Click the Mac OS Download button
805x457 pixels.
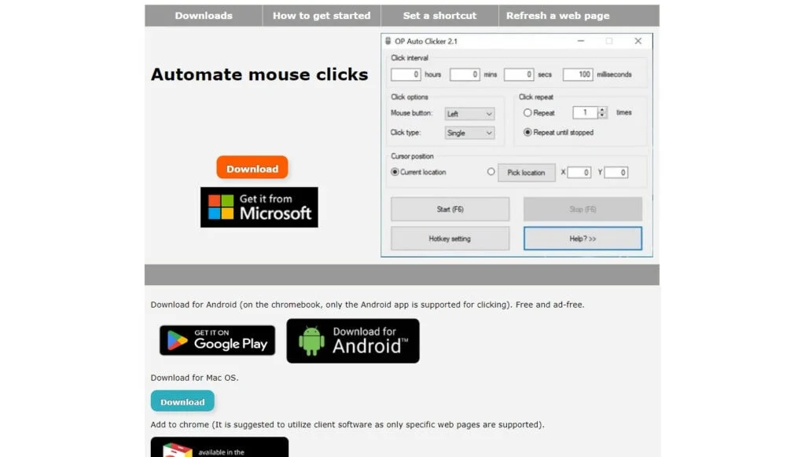[x=182, y=401]
